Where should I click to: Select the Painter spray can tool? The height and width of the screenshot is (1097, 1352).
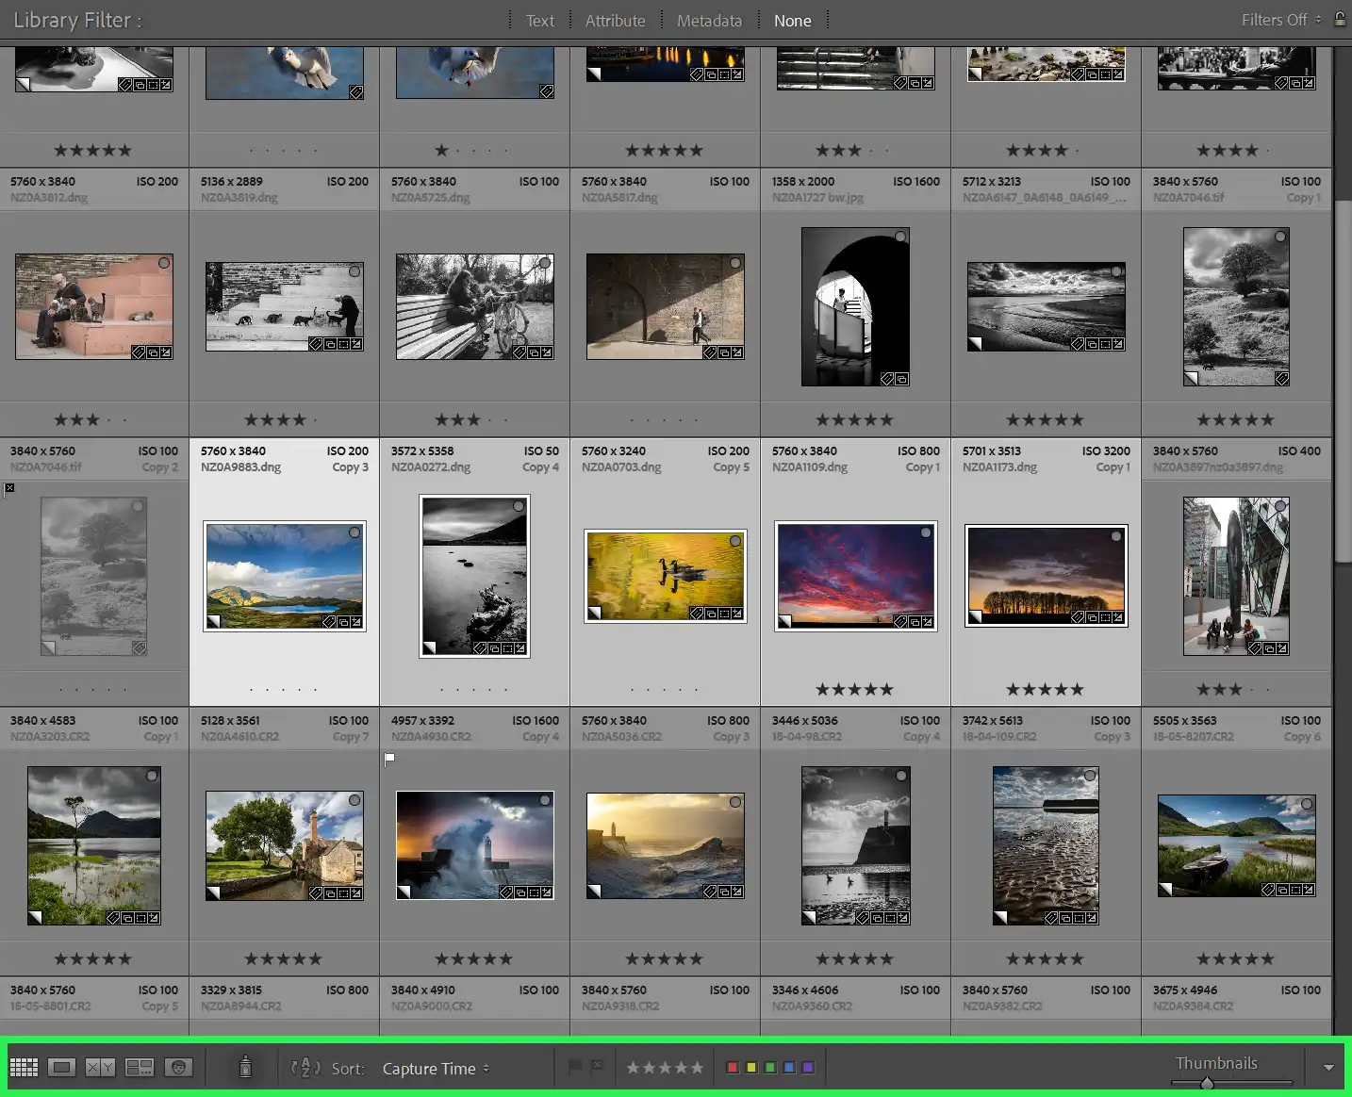click(245, 1067)
